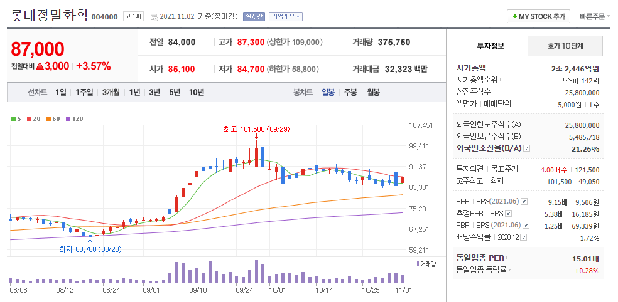Expand the 빠른주문 dropdown

coord(595,16)
